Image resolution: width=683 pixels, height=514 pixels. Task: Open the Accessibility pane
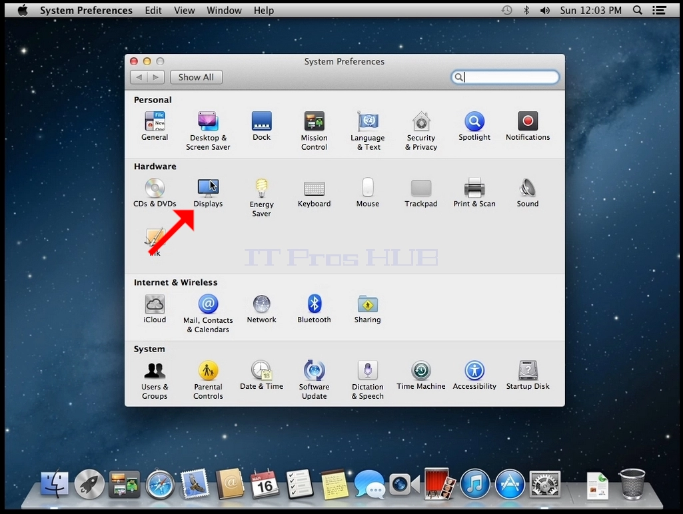click(474, 375)
